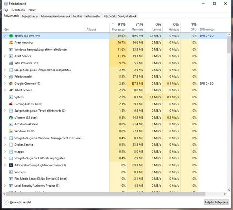Click the Távoli eljáráshívás service icon

click(11, 110)
